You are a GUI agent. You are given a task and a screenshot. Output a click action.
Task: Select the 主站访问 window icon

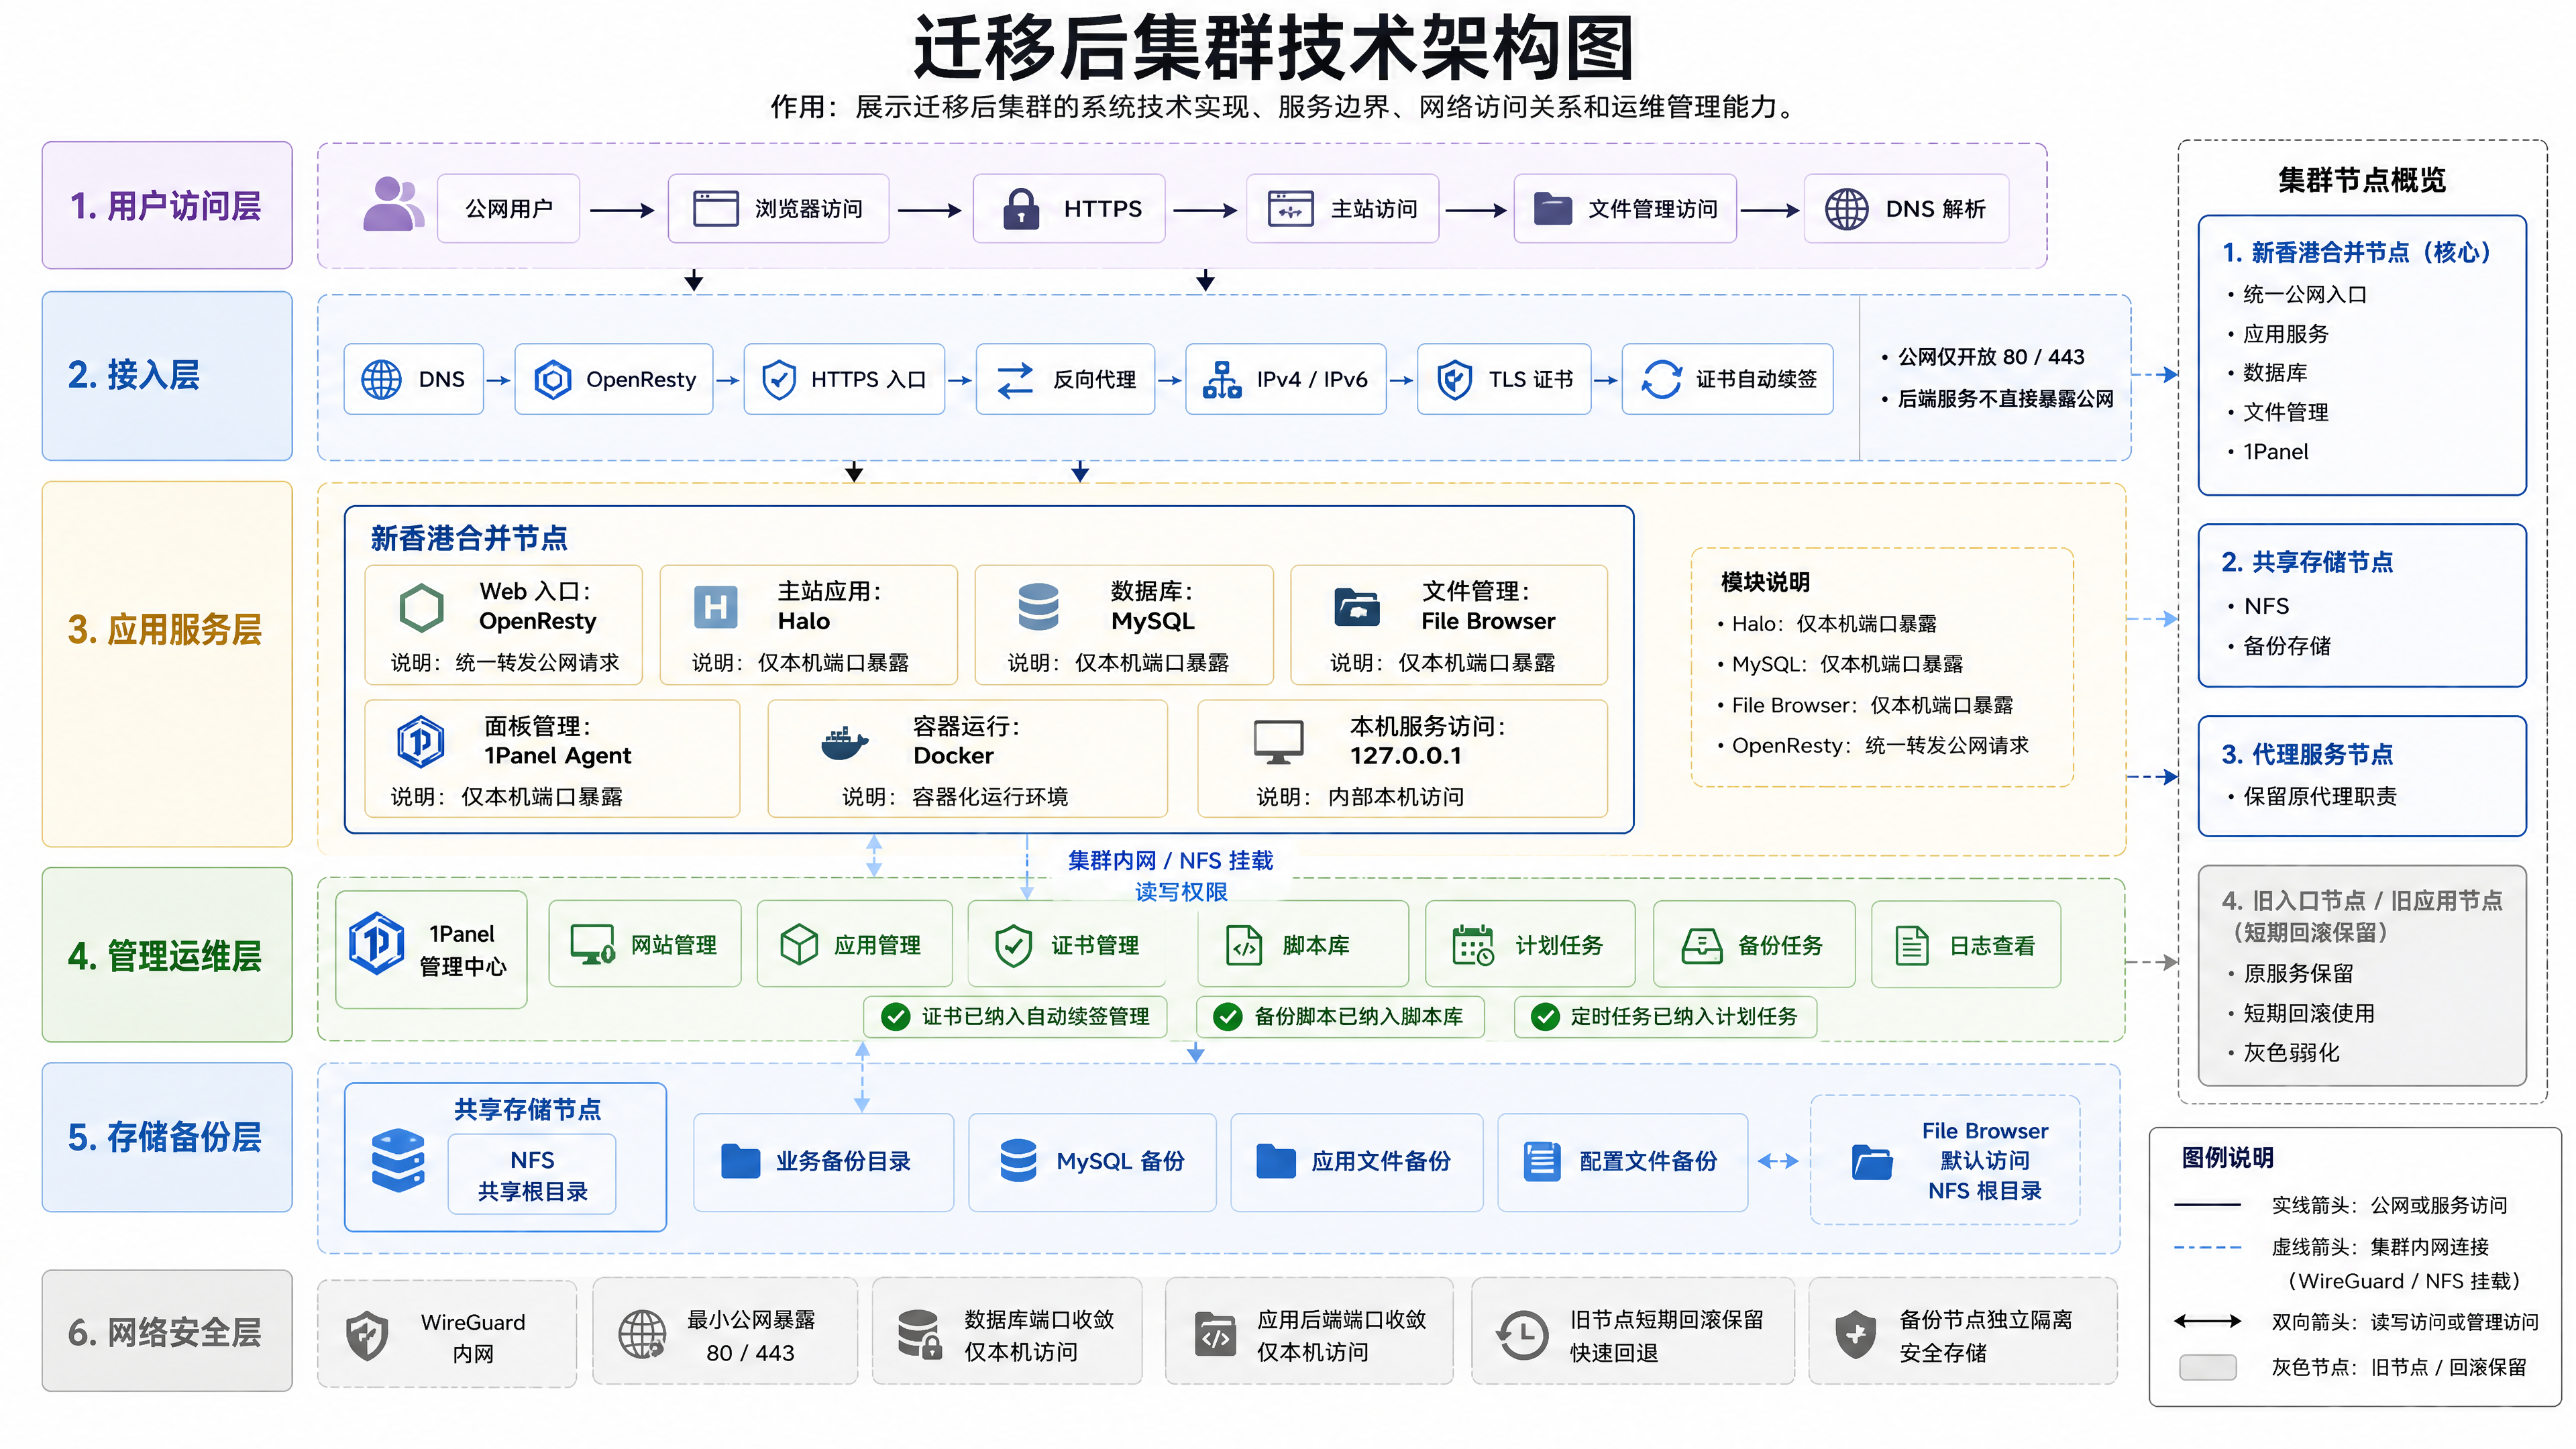1290,209
